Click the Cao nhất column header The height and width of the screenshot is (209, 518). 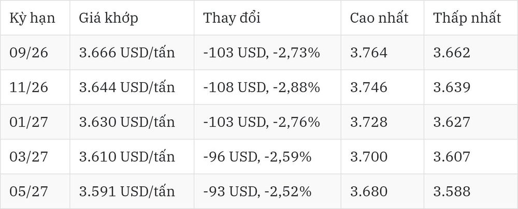[379, 18]
